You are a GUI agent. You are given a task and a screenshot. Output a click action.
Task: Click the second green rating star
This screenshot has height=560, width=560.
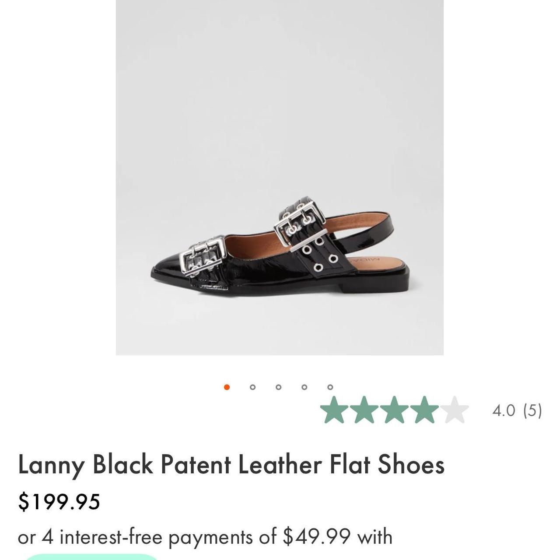pos(364,410)
